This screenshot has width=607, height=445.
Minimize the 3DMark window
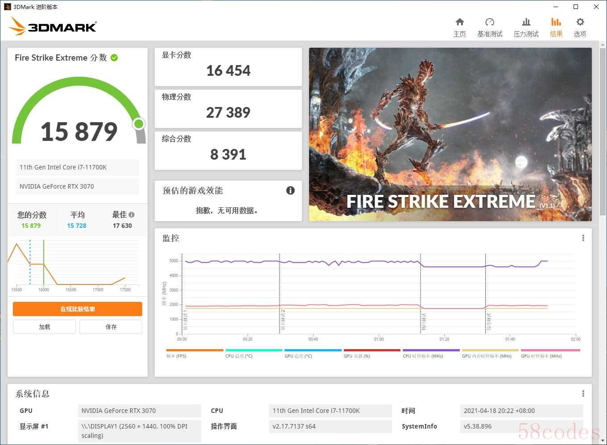[x=556, y=7]
